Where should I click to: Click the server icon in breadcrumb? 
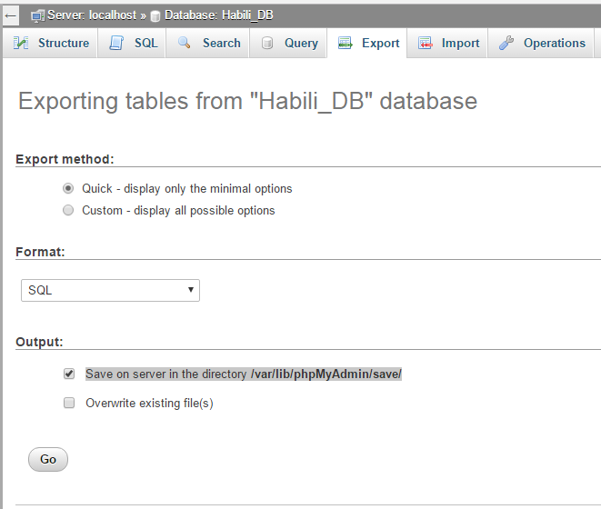[37, 15]
